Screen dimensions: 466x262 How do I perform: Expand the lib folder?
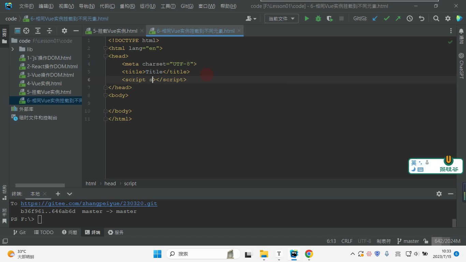coord(13,49)
